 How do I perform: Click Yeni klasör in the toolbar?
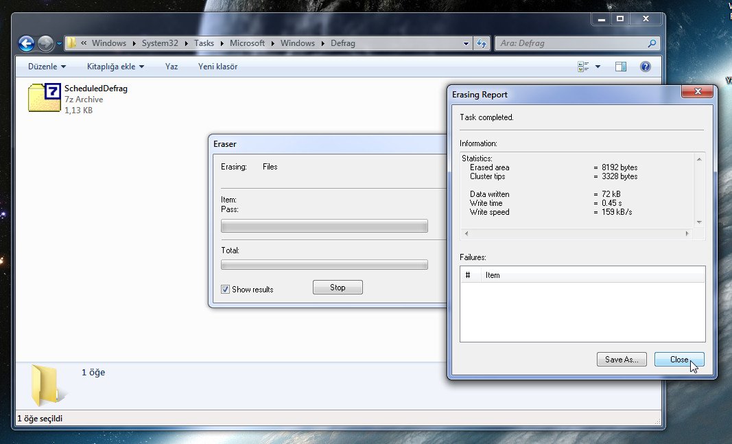pos(217,67)
